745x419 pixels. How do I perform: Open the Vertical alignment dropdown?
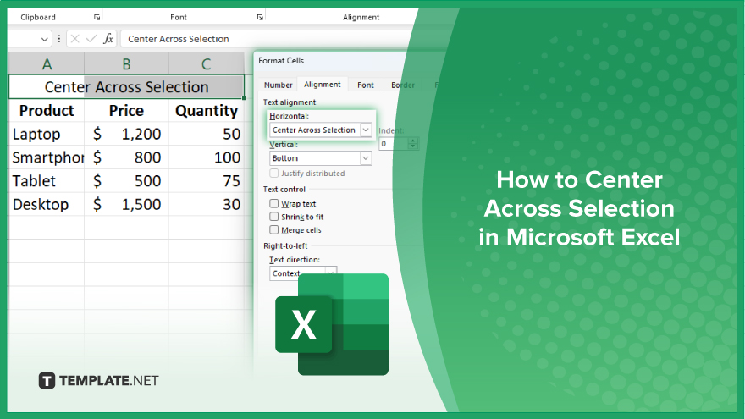pos(320,158)
